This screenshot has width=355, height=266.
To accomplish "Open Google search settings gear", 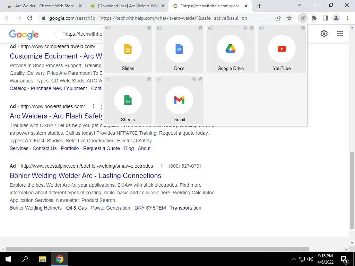I will (x=324, y=34).
